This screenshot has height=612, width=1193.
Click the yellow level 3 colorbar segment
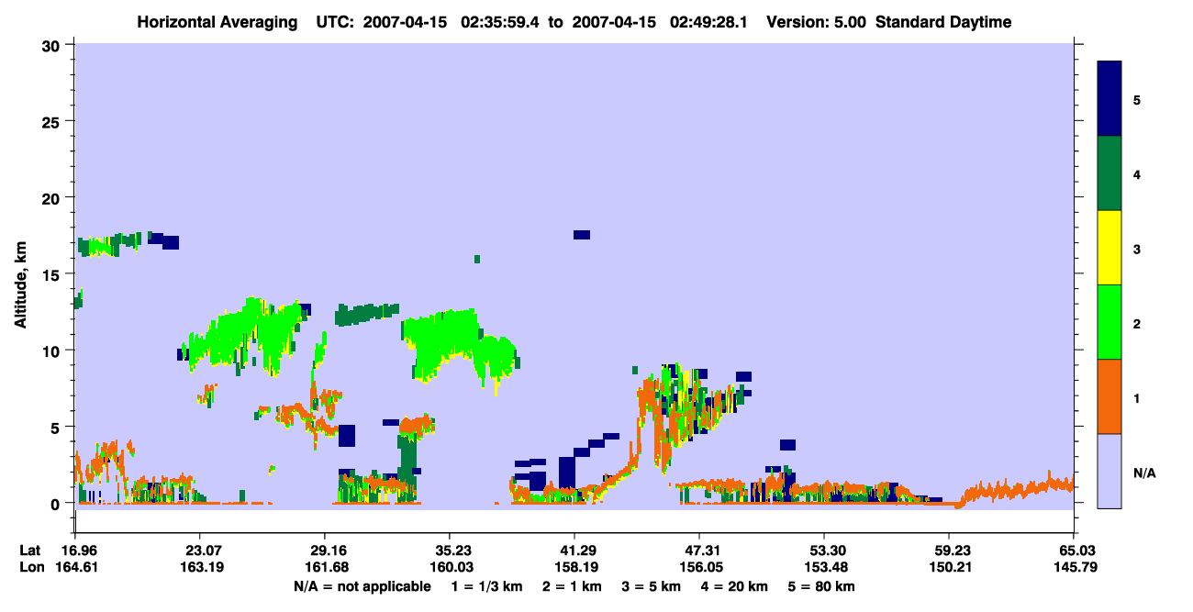(x=1109, y=248)
